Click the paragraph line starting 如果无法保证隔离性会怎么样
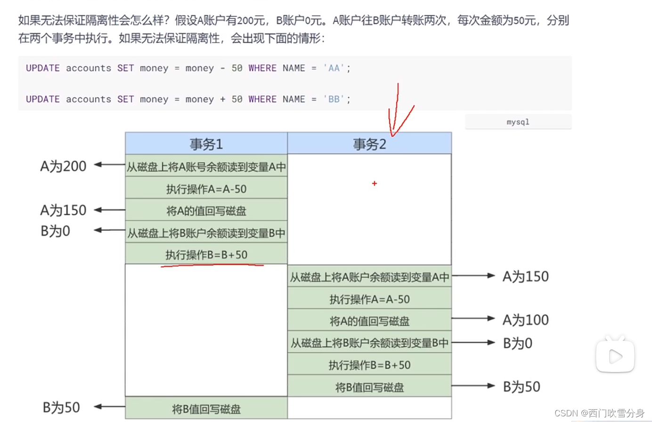 [x=293, y=20]
